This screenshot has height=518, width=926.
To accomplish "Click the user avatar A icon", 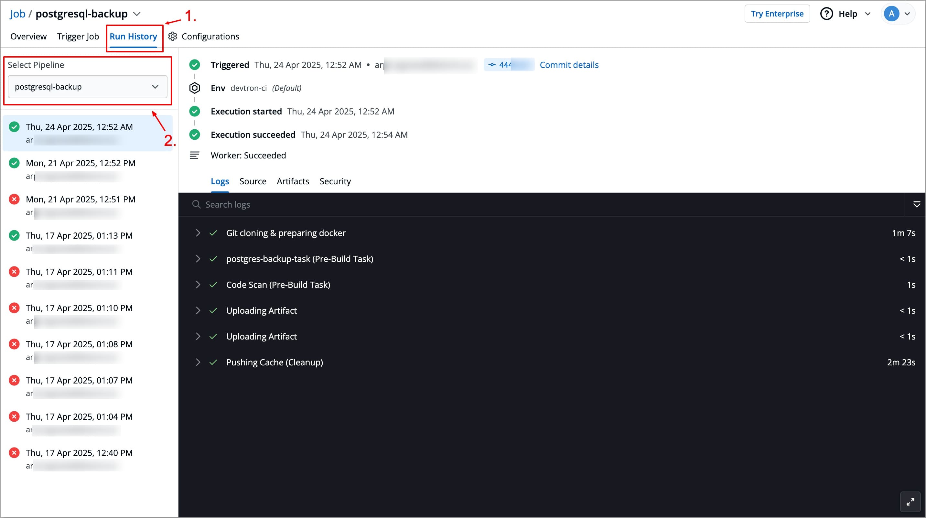I will point(891,14).
